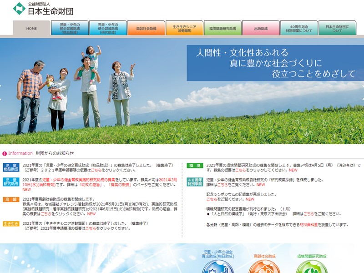Open こちら link for 研究成果抄録
This screenshot has height=273, width=364.
click(x=222, y=185)
